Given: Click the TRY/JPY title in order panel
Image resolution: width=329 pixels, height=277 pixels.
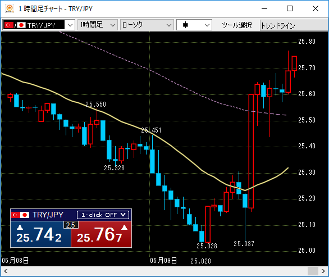Looking at the screenshot, I should pyautogui.click(x=48, y=215).
